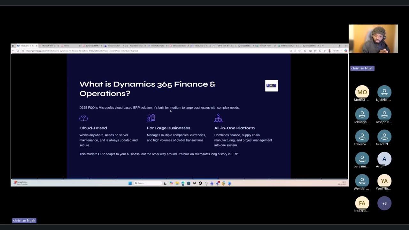
Task: Open browser profile avatar icon
Action: point(329,51)
